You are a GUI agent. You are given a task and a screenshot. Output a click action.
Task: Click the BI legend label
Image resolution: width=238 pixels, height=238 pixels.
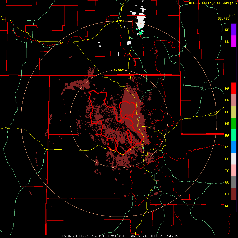click(227, 194)
